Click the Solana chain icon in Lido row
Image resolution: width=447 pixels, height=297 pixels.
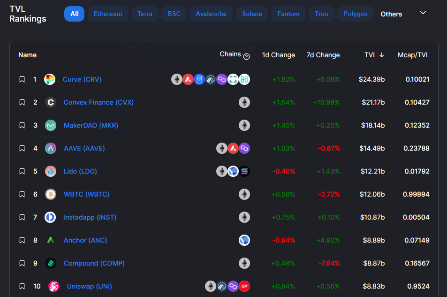pos(244,171)
